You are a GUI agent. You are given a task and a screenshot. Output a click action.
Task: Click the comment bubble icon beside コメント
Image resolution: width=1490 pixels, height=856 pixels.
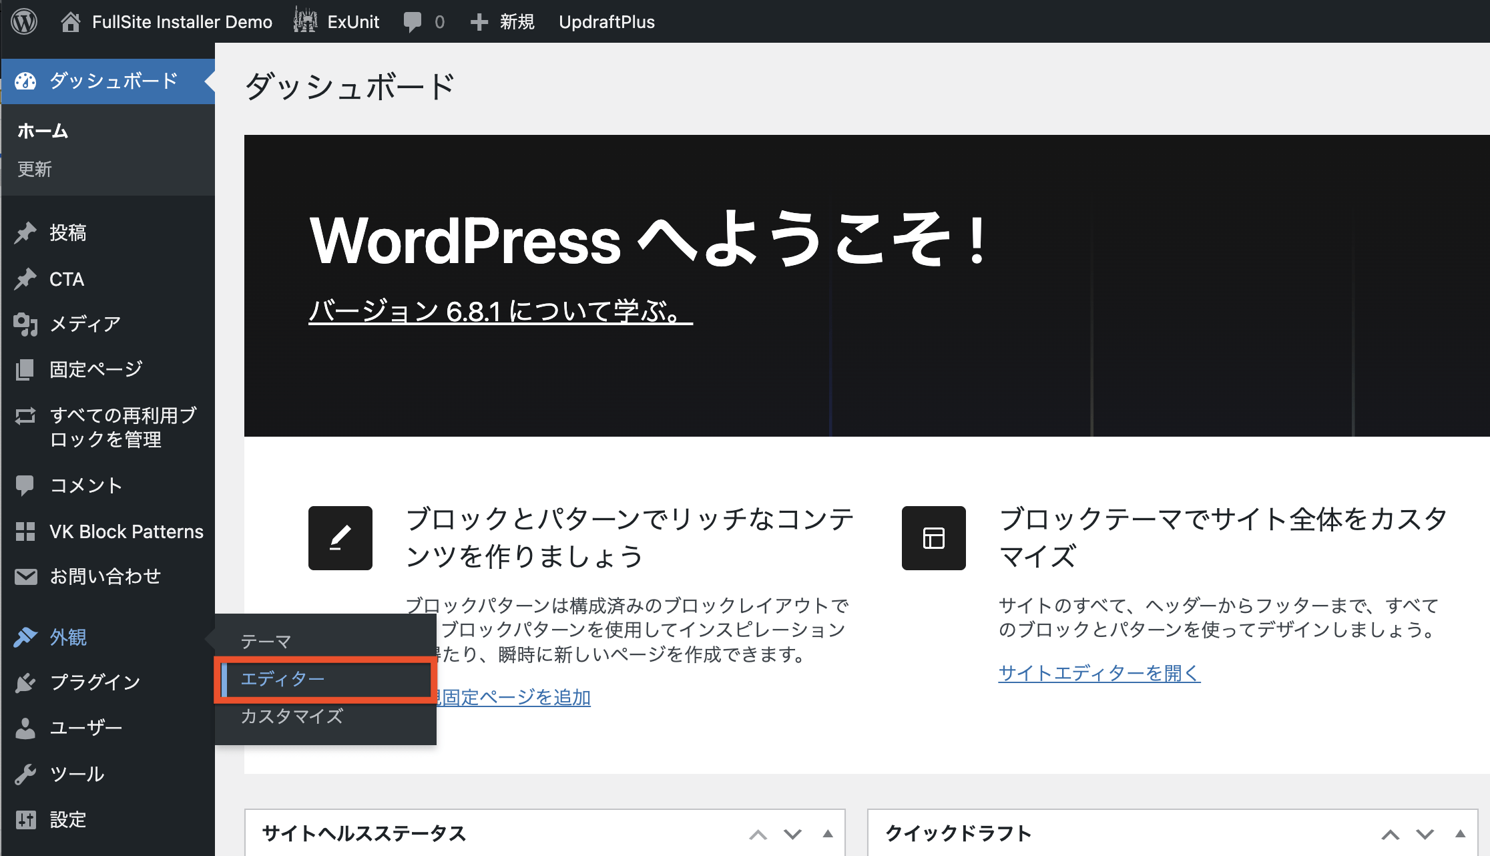tap(25, 485)
